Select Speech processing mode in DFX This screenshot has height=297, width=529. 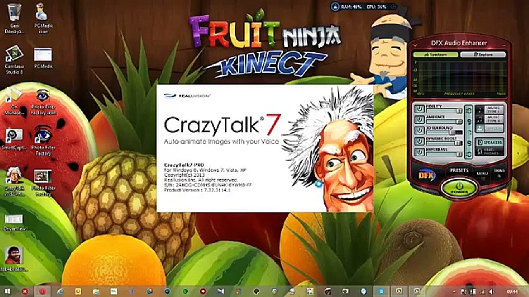(x=490, y=128)
